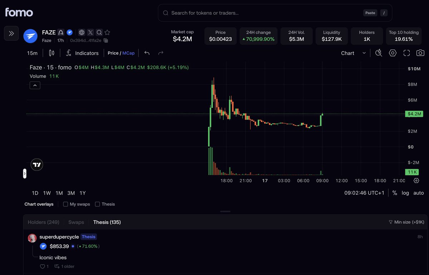The width and height of the screenshot is (429, 275).
Task: Open chart settings via the hexagon icon
Action: coord(393,53)
